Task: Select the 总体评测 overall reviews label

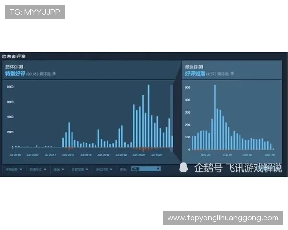Action: [15, 67]
